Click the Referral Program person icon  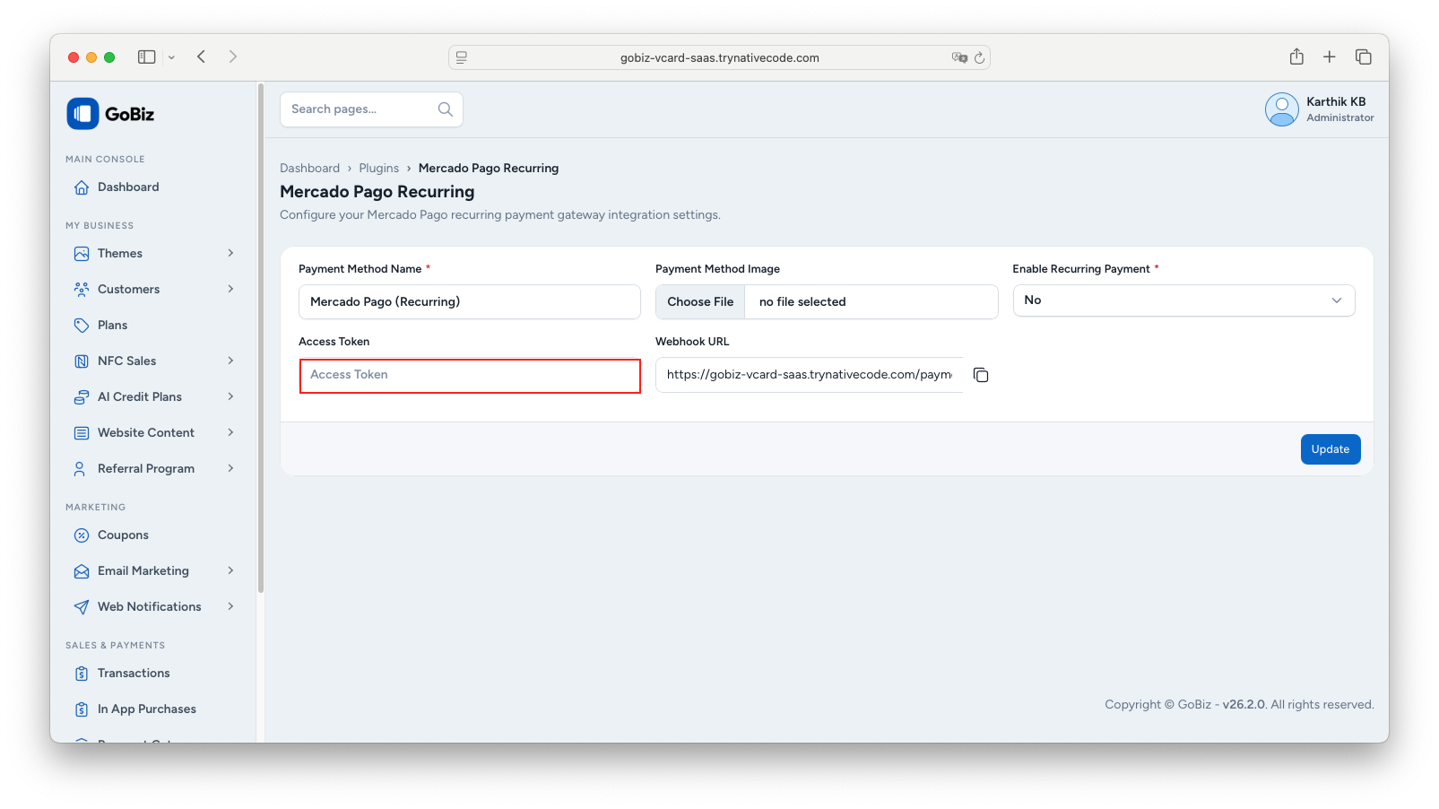(82, 469)
